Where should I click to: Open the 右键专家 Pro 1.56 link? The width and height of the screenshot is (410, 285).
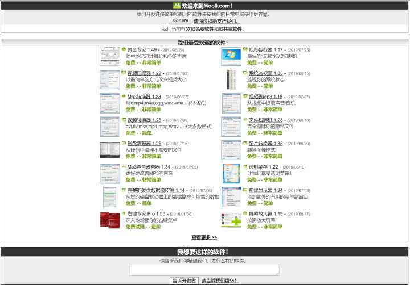(x=146, y=214)
